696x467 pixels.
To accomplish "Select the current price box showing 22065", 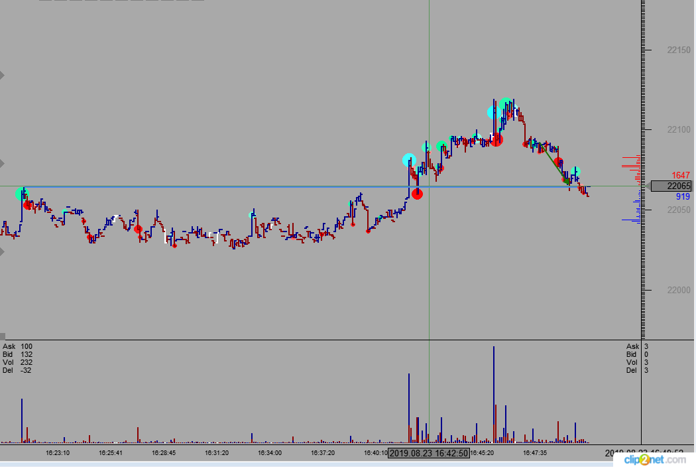I will (671, 186).
